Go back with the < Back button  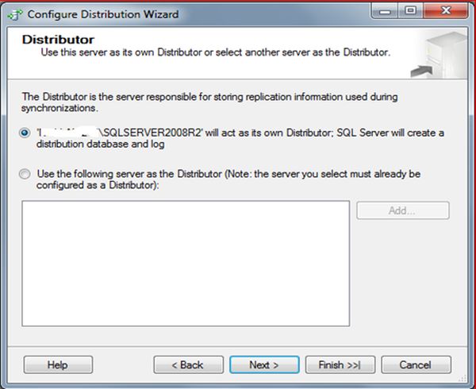[x=189, y=364]
